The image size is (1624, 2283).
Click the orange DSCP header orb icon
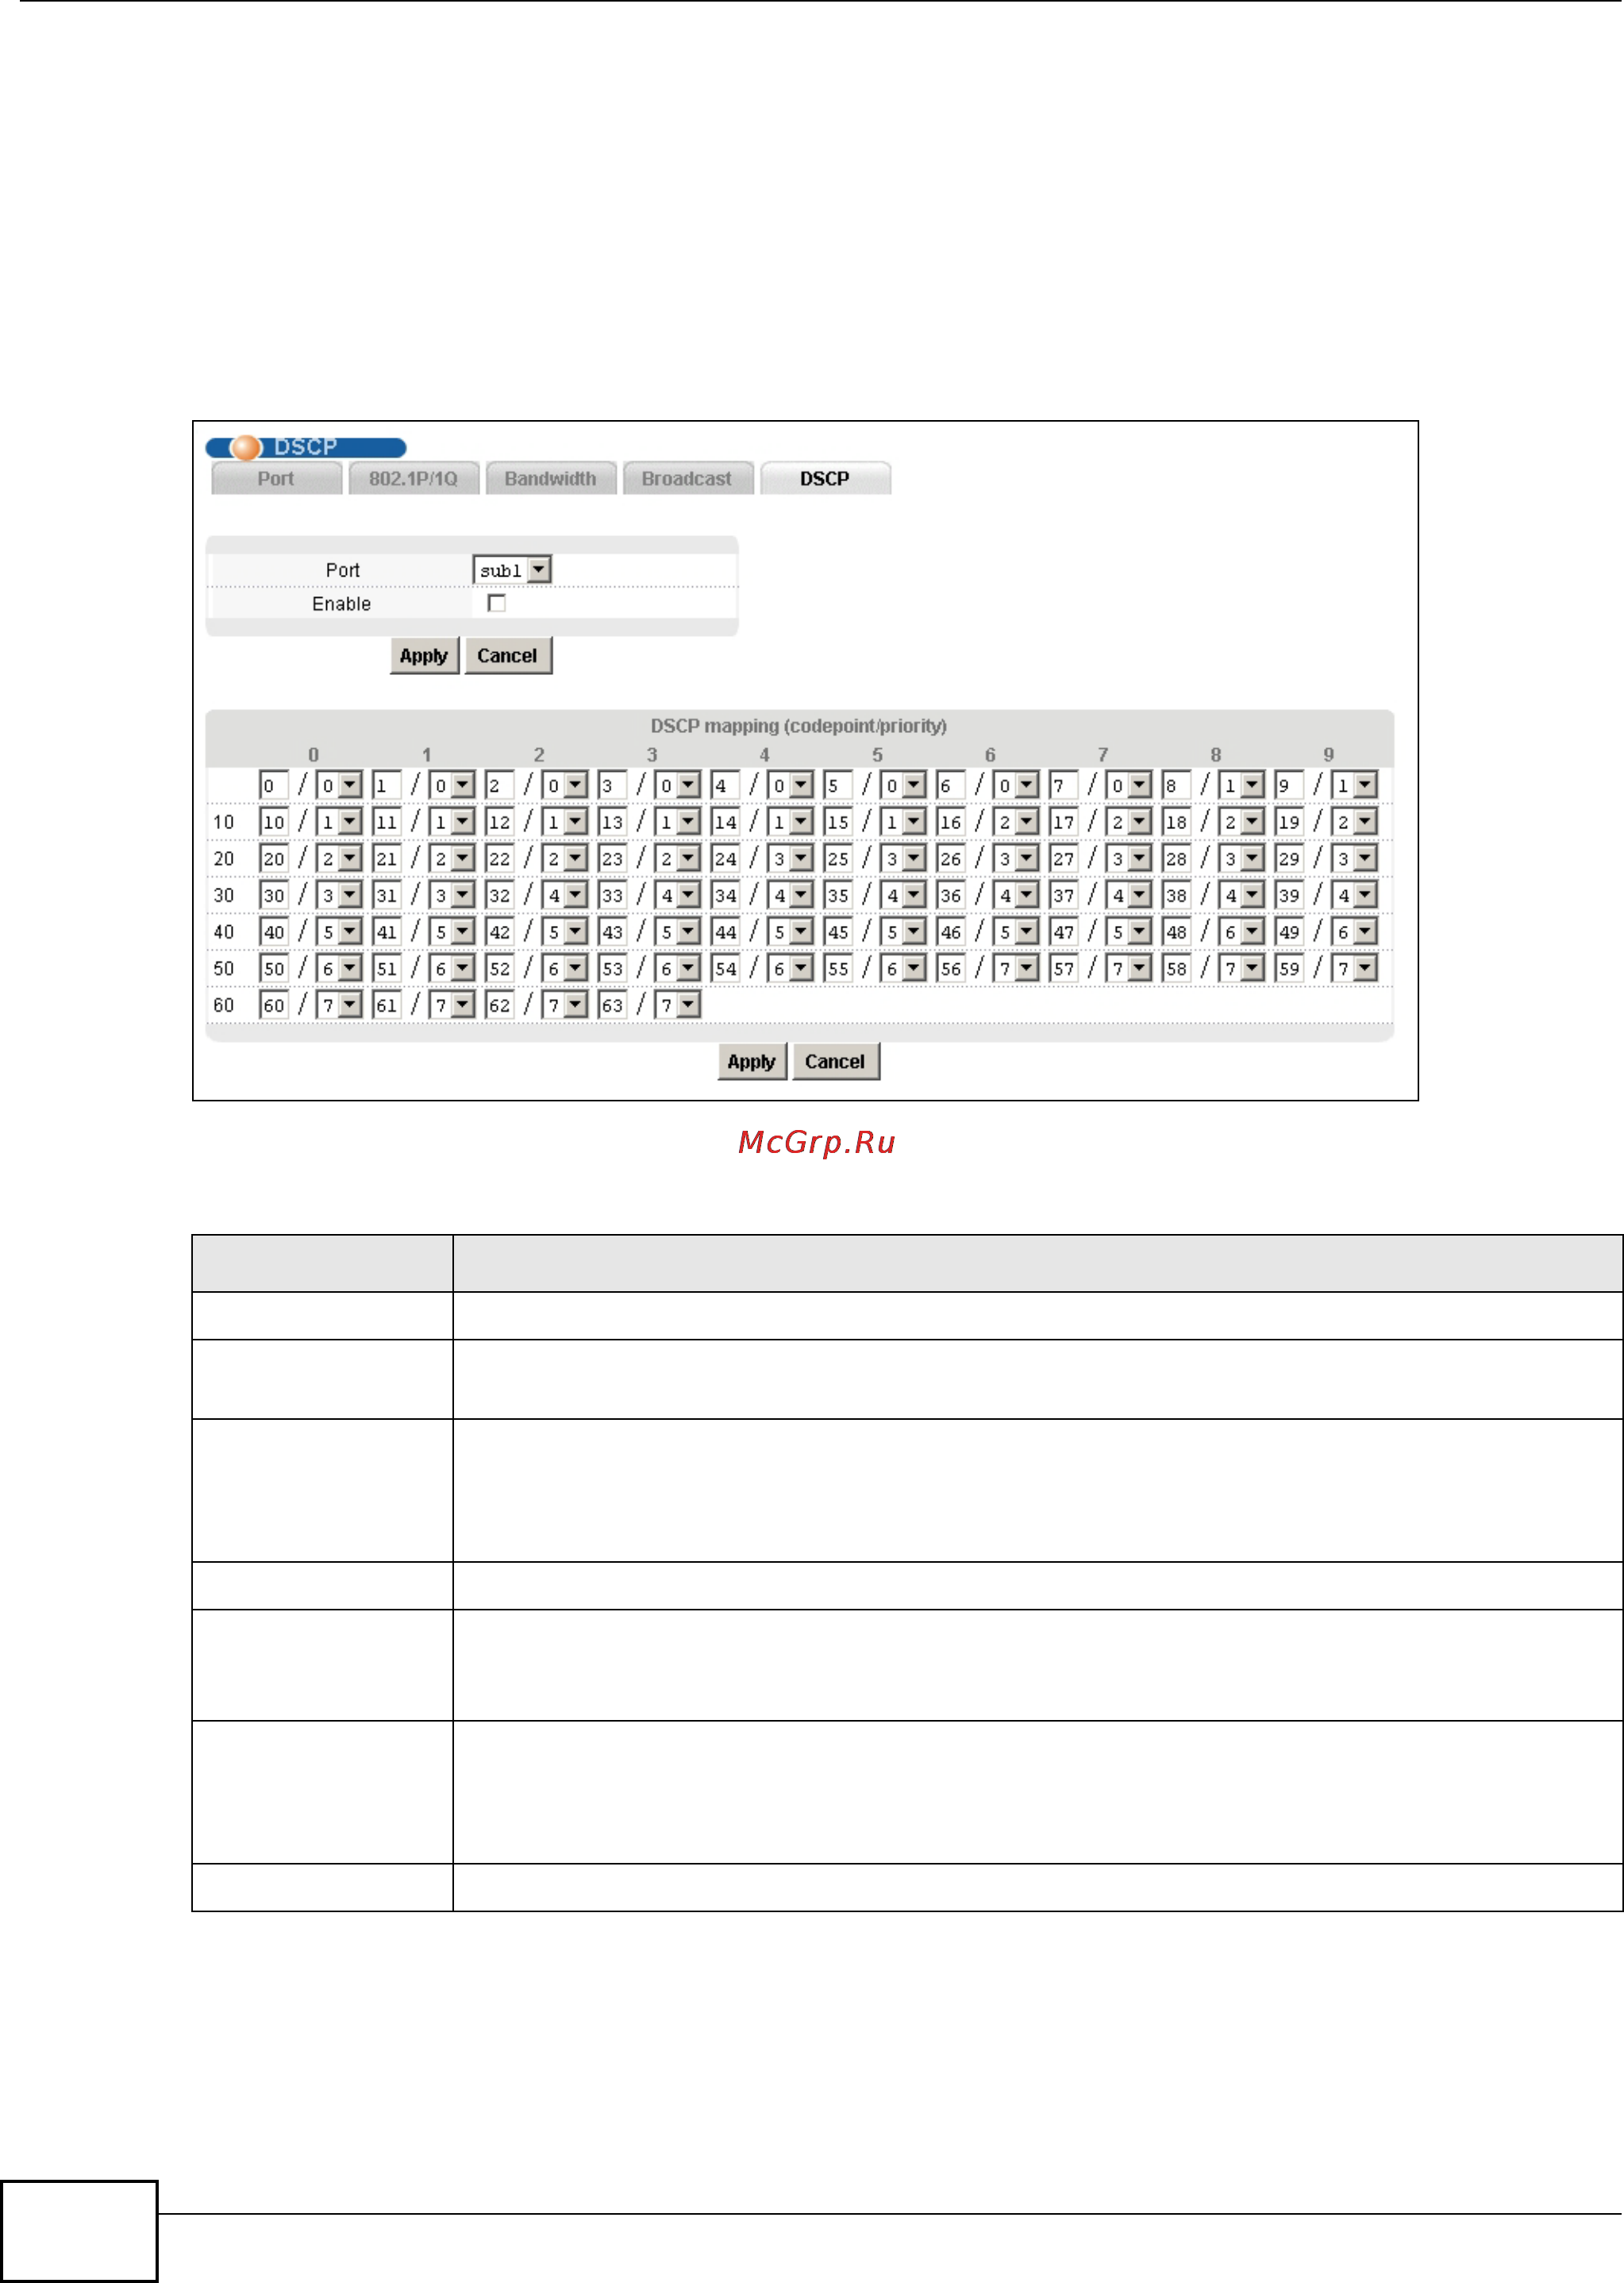tap(245, 447)
